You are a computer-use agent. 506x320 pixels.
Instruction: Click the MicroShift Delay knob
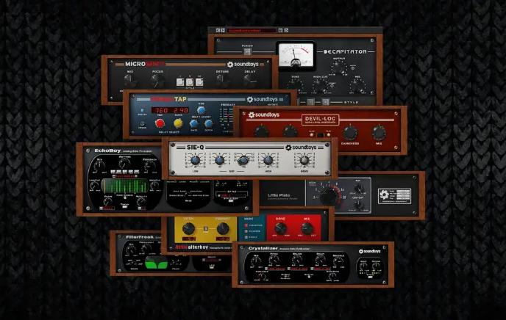click(x=249, y=81)
